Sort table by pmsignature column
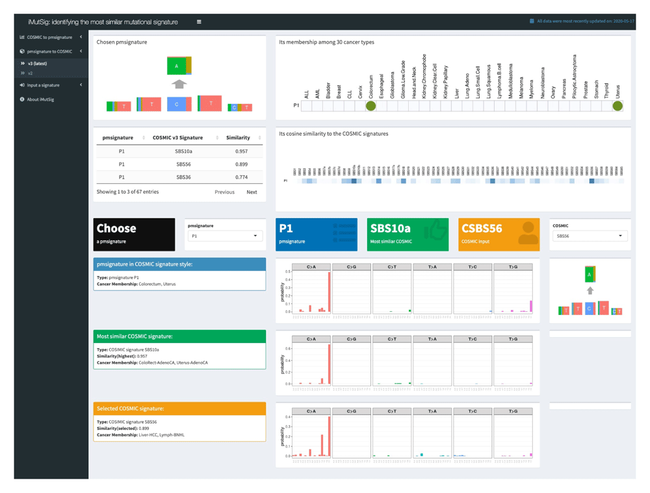Screen dimensions: 650x493 144,138
